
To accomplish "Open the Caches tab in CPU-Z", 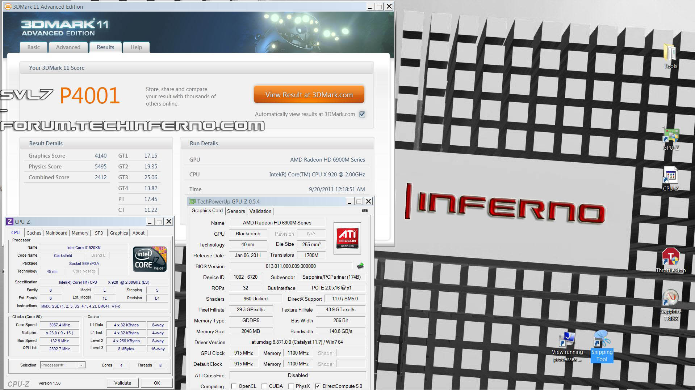I will coord(34,233).
